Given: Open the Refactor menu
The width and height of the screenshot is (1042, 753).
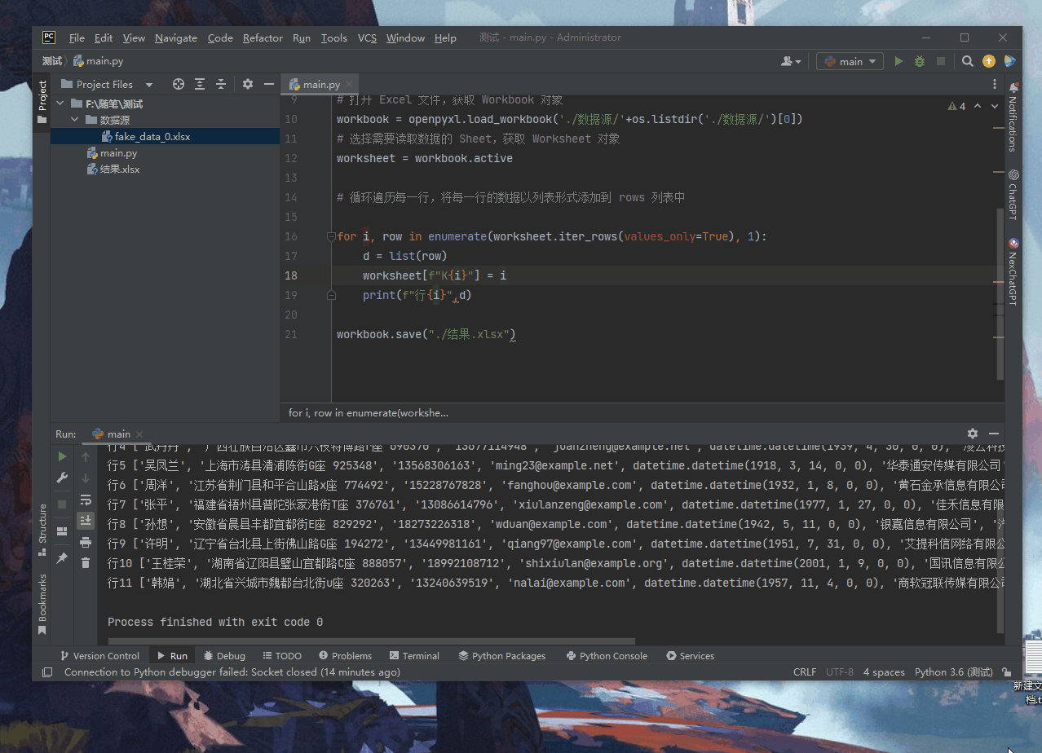Looking at the screenshot, I should 263,37.
